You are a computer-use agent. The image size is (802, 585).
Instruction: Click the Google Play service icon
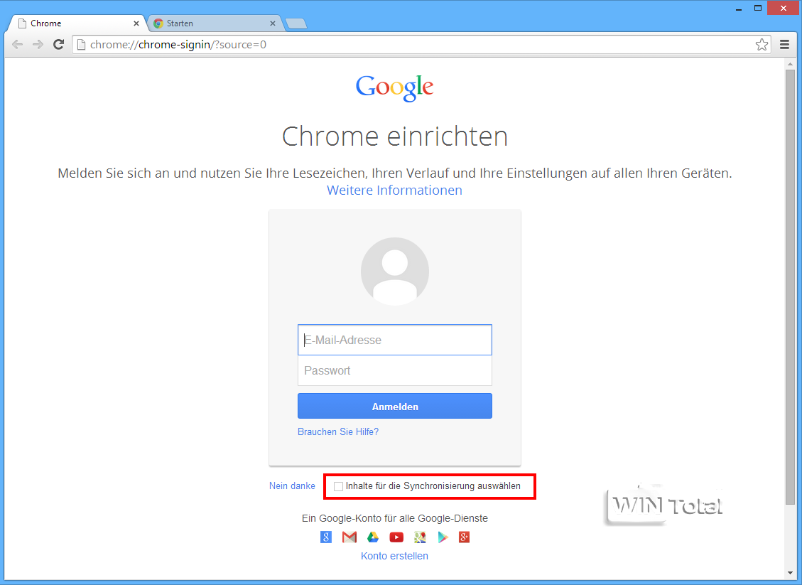[x=443, y=537]
